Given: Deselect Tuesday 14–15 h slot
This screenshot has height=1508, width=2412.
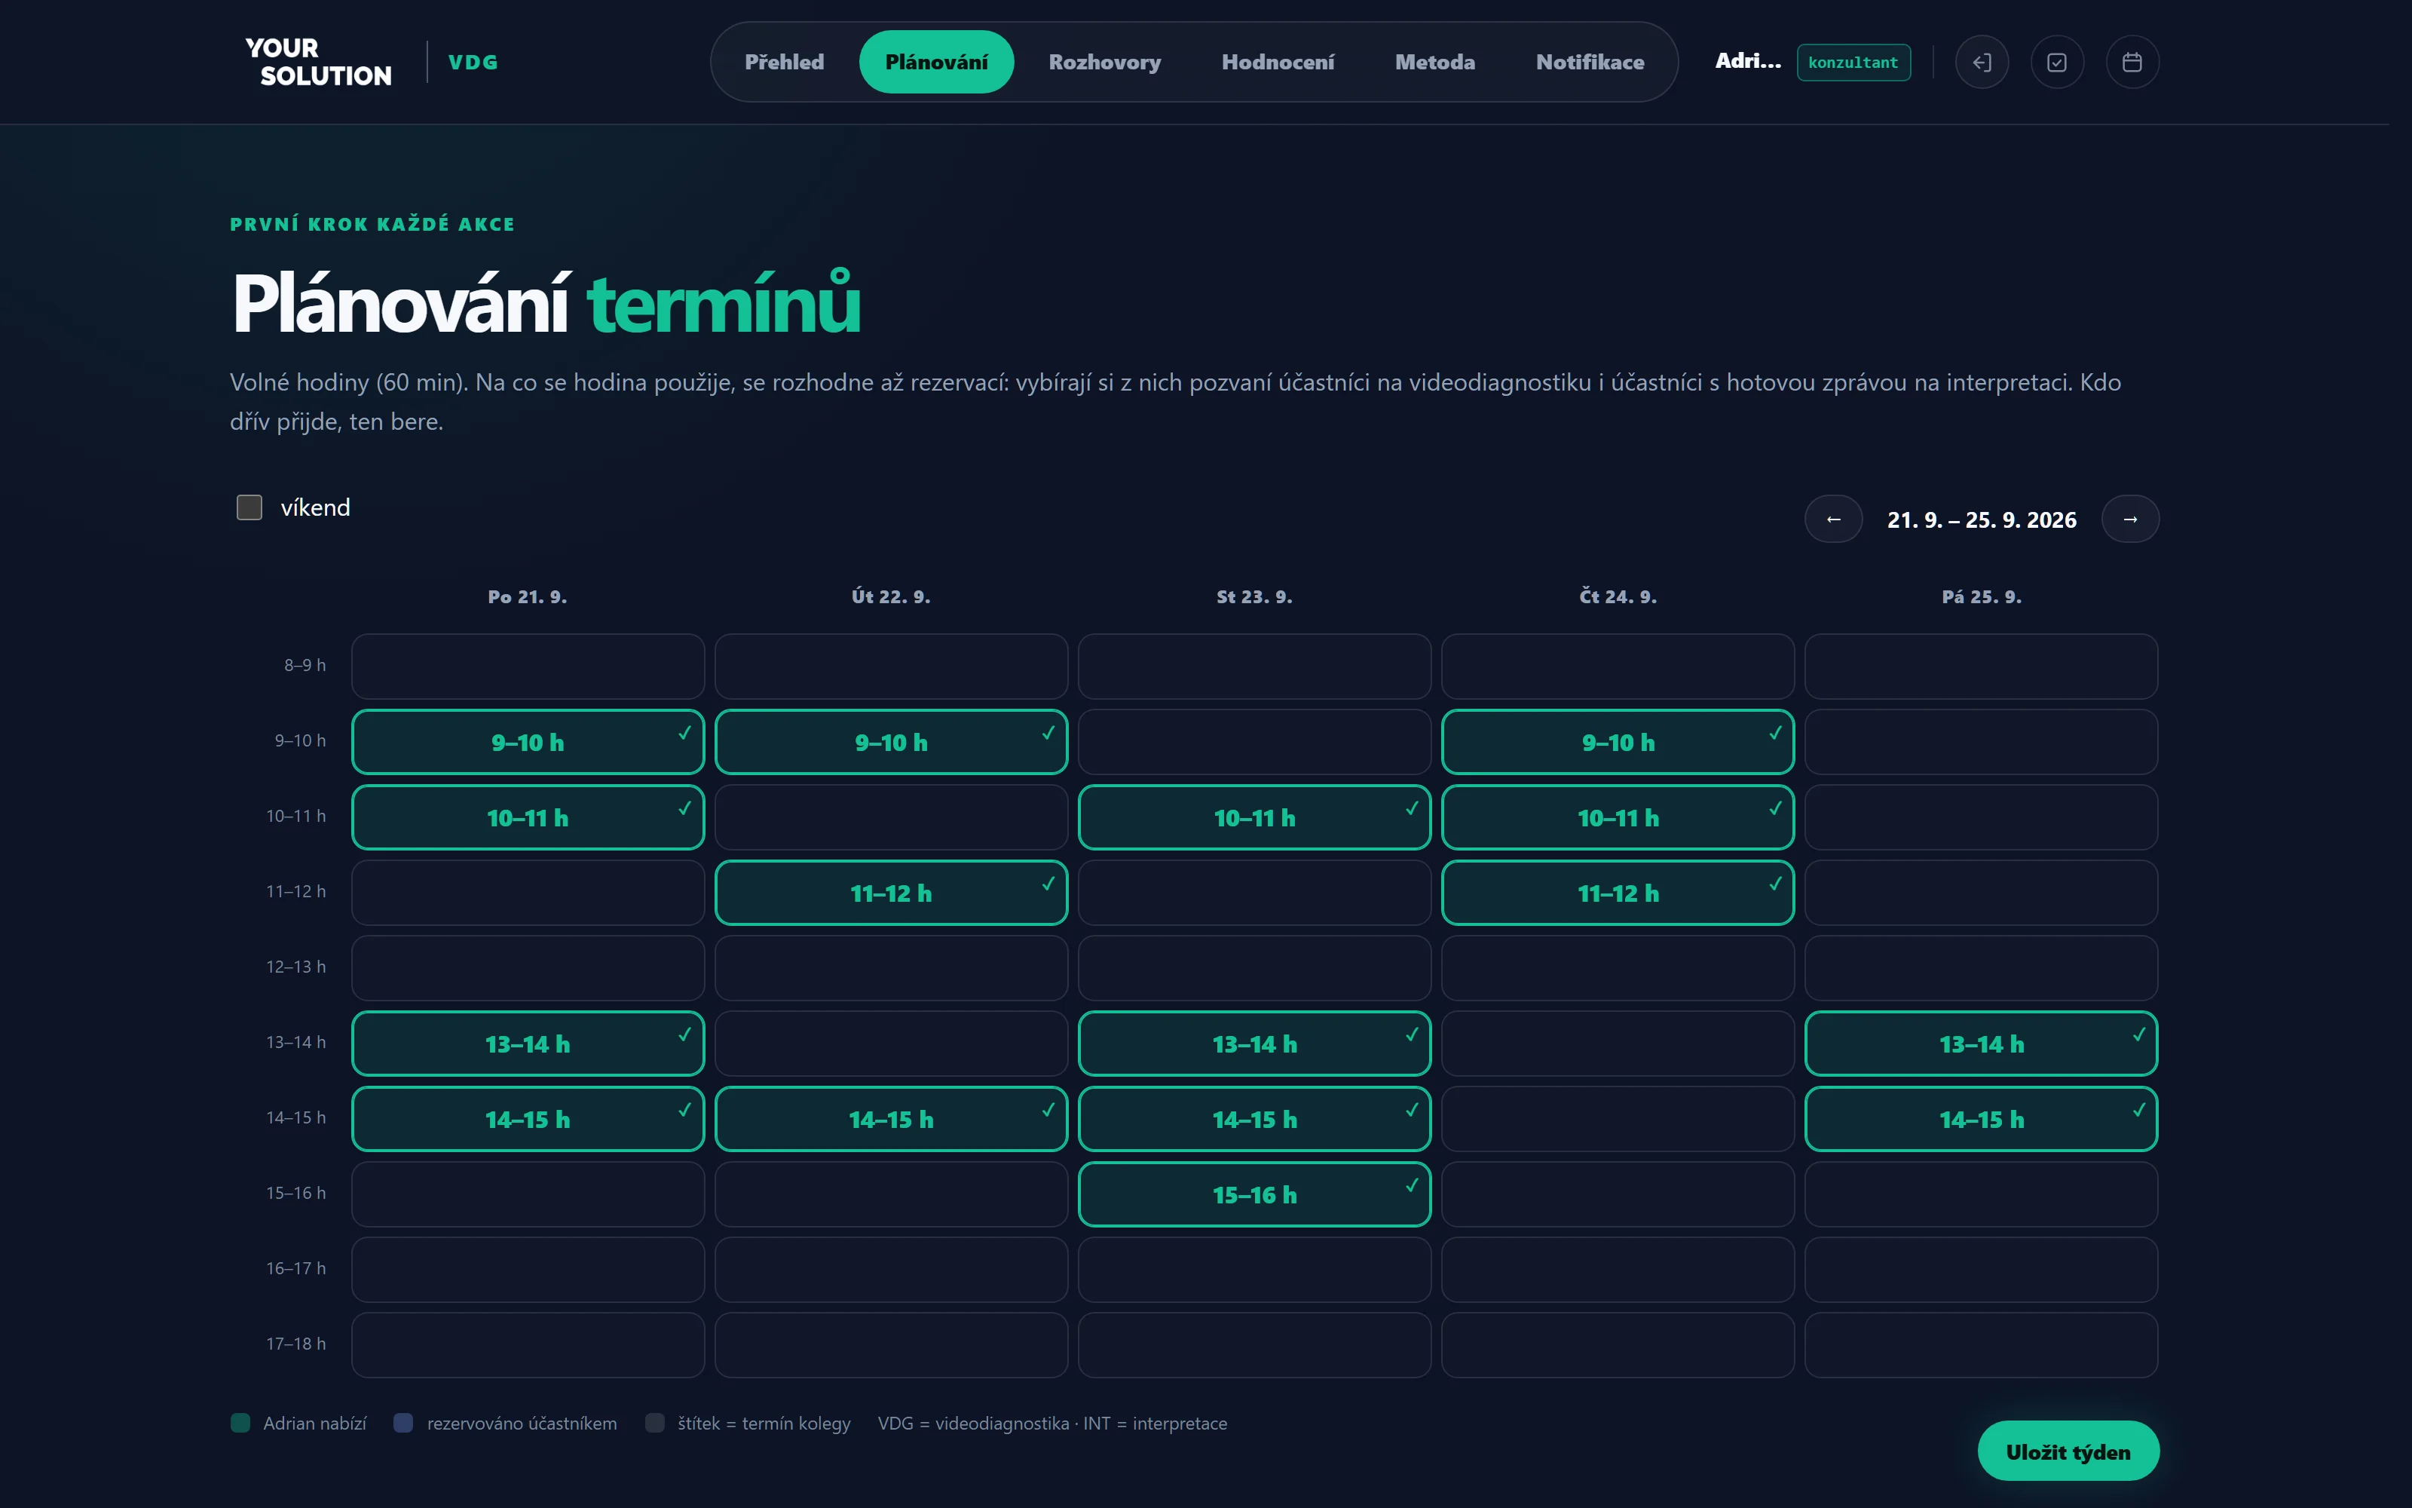Looking at the screenshot, I should pyautogui.click(x=891, y=1119).
